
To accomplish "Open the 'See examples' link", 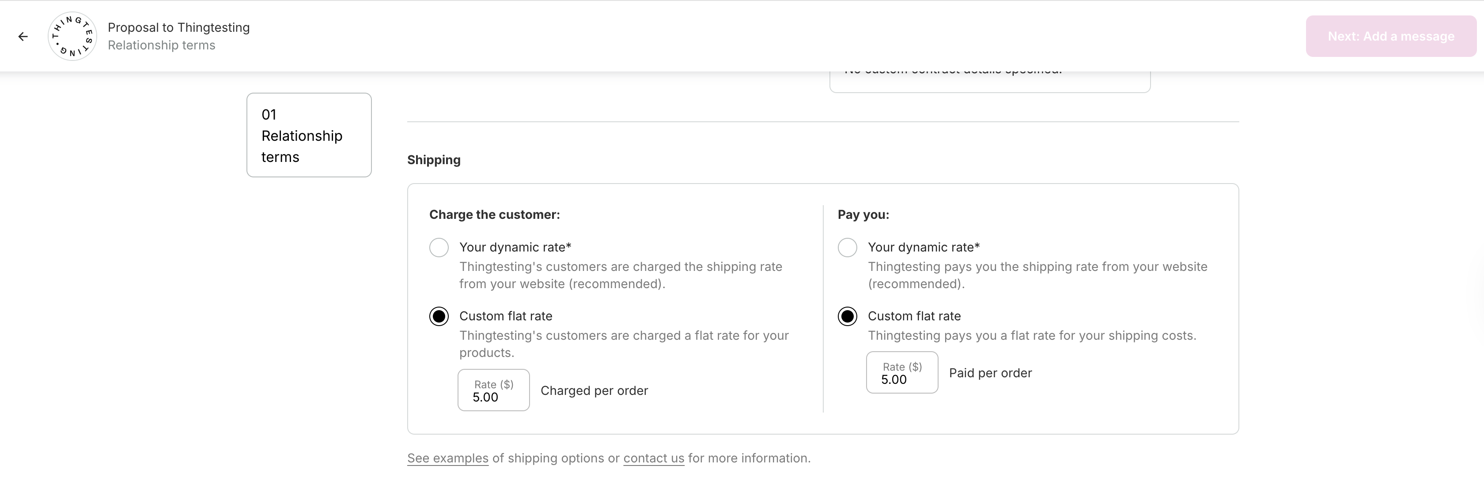I will click(447, 458).
